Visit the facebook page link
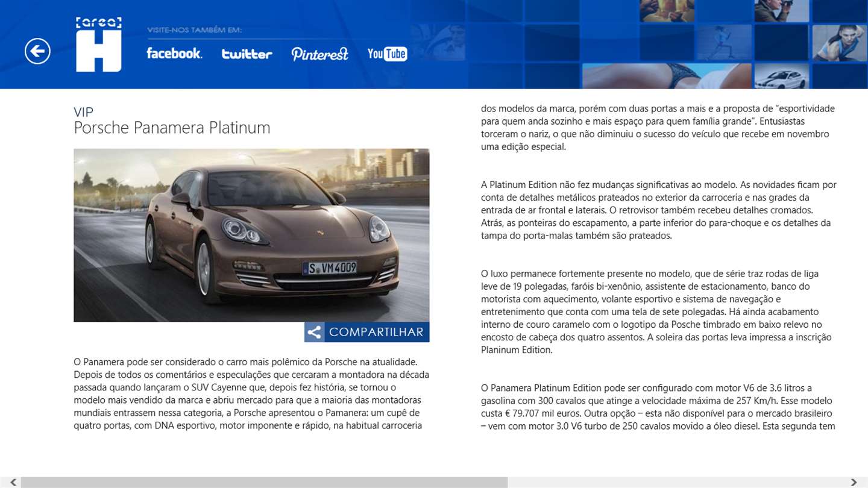 pos(174,53)
